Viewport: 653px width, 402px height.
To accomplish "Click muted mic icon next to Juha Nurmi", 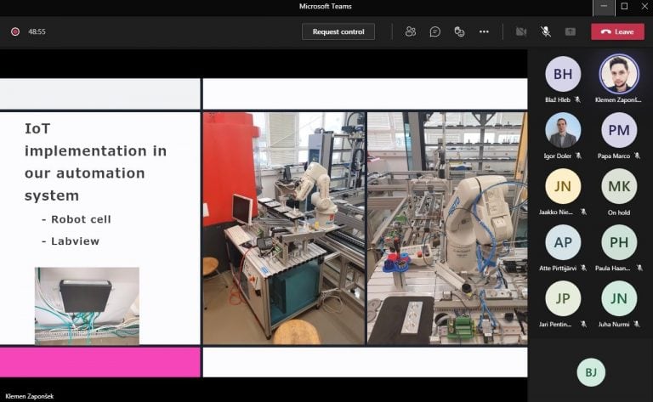I will coord(637,324).
